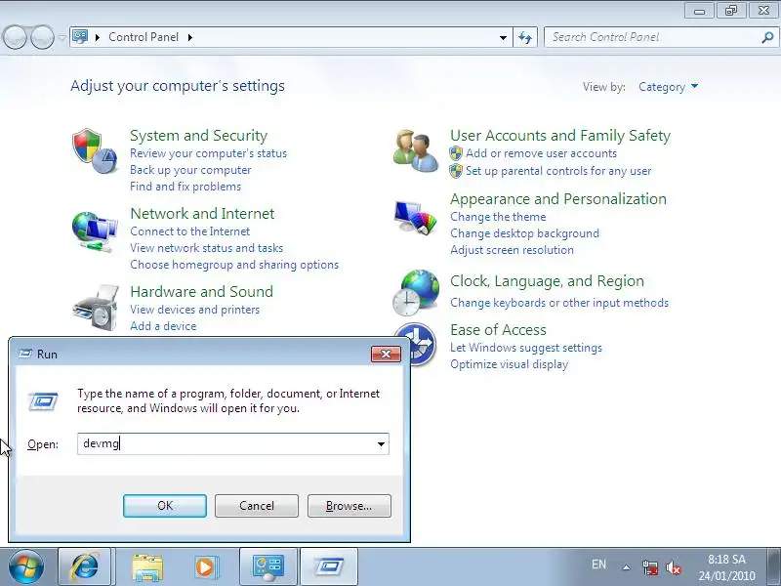Open Network and Internet heading link
Screen dimensions: 781x586
(x=202, y=214)
